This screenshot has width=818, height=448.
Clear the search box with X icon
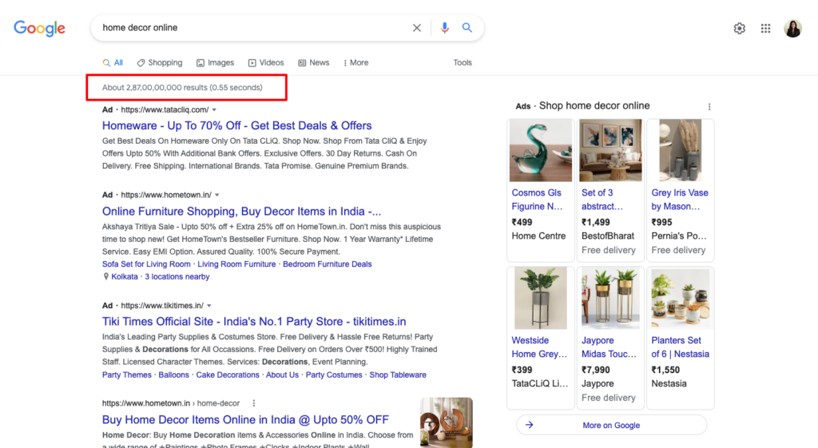(417, 28)
